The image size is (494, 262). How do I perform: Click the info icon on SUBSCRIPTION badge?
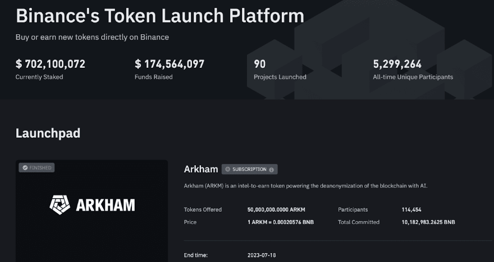click(271, 170)
